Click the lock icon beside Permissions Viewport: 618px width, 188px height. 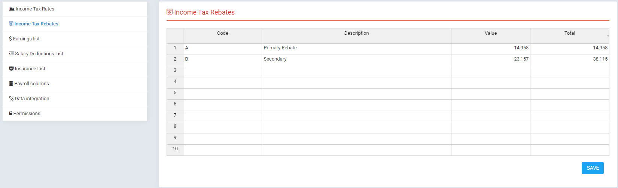pyautogui.click(x=10, y=114)
